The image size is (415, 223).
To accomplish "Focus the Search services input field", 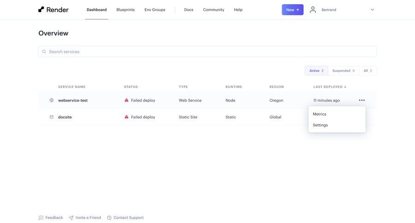I will 207,52.
